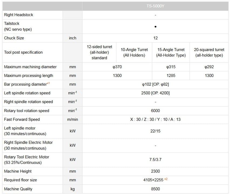
Task: Click the φ370 maximum machining diameter value
Action: coord(117,67)
